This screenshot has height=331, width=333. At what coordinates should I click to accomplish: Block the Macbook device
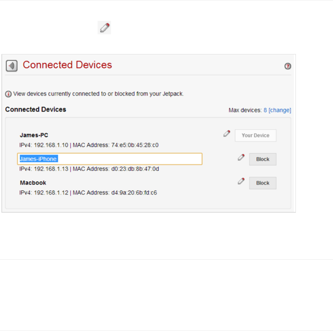tap(263, 183)
